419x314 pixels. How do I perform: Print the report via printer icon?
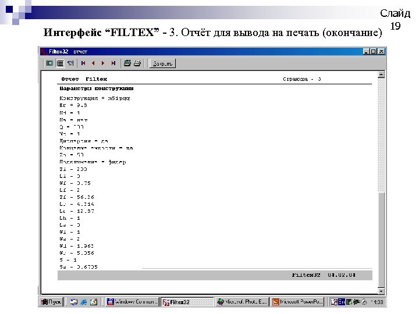point(137,63)
